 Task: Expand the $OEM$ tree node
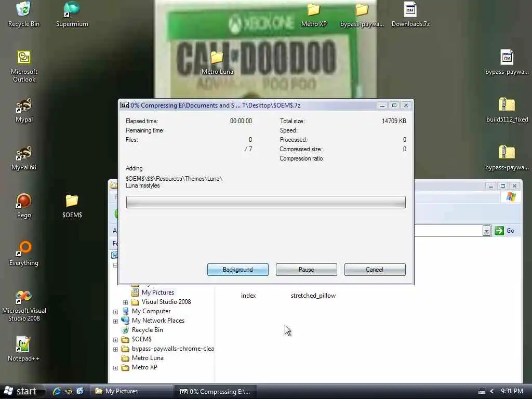tap(115, 340)
